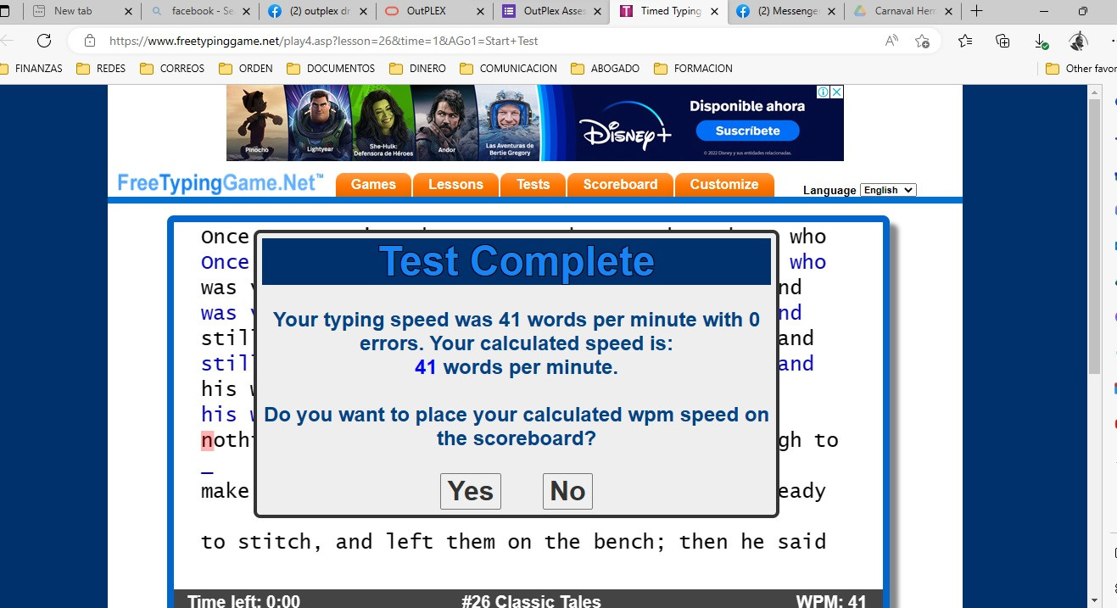Screen dimensions: 1117x608
Task: Click the 'WPM: 41' status text
Action: coord(831,601)
